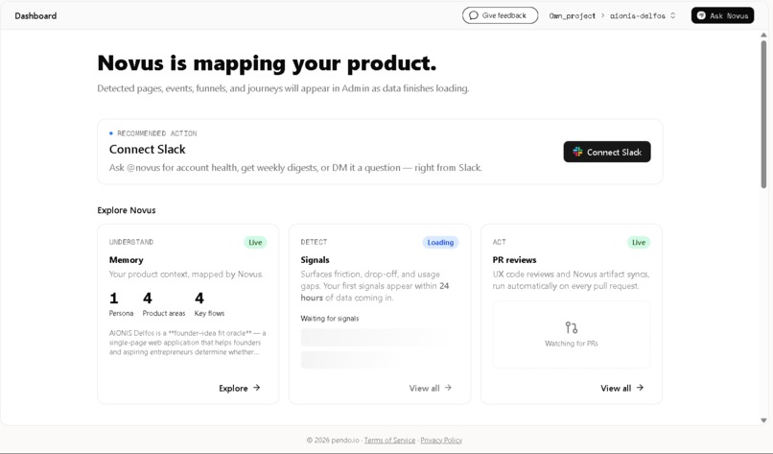Click the 4 Key flows stat
773x454 pixels.
[x=209, y=304]
